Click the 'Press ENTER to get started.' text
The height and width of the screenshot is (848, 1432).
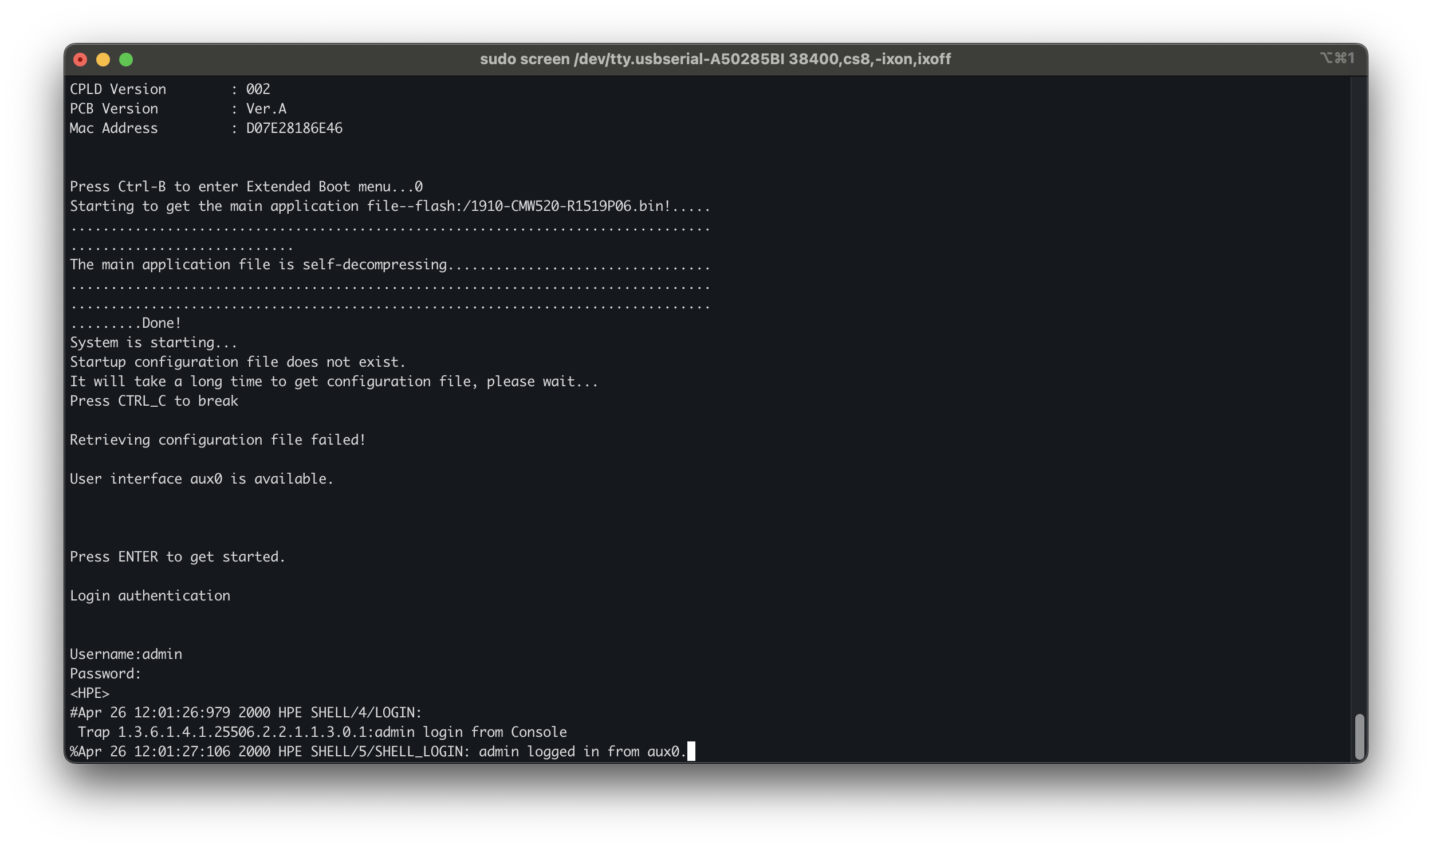click(x=178, y=557)
